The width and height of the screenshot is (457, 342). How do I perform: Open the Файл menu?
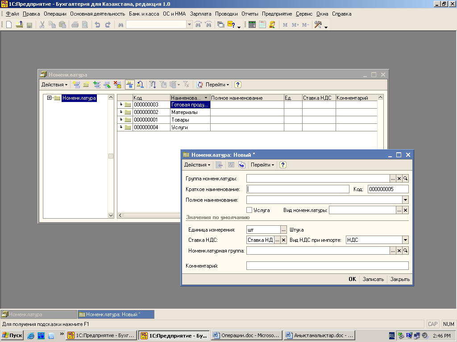click(12, 14)
